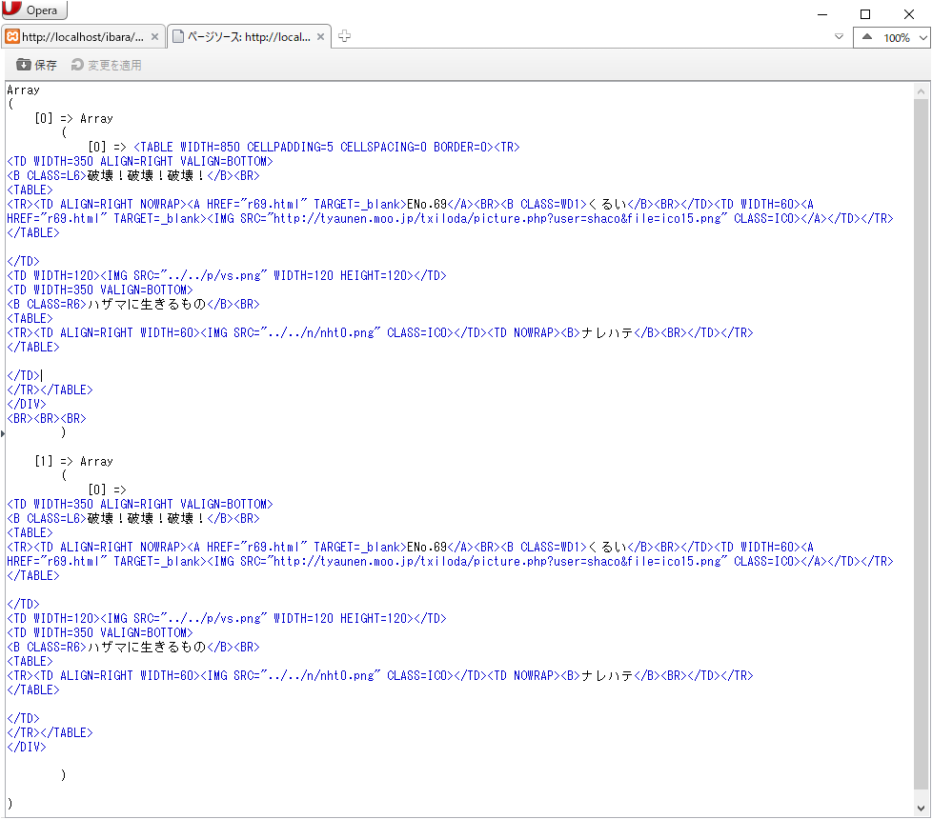Switch to the ページソース tab
932x819 pixels.
tap(249, 37)
